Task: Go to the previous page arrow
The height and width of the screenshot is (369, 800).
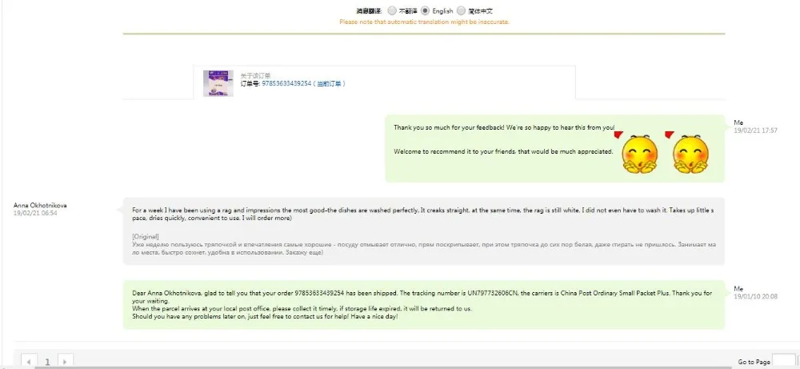Action: pyautogui.click(x=29, y=361)
